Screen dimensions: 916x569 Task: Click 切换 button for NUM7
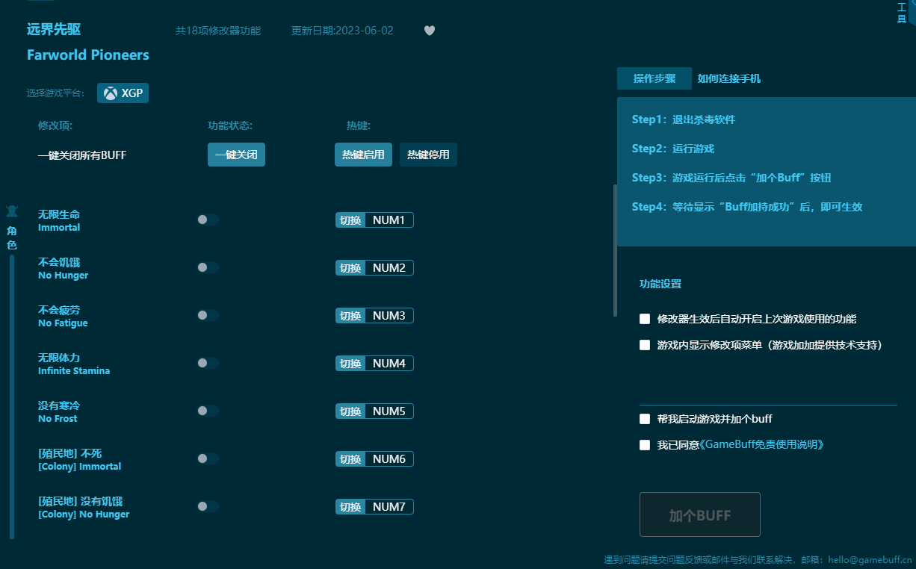click(350, 507)
